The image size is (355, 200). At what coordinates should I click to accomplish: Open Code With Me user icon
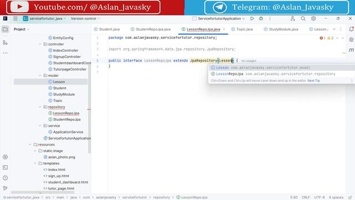tap(293, 18)
